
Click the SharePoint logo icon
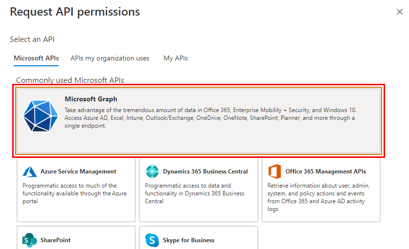coord(30,240)
